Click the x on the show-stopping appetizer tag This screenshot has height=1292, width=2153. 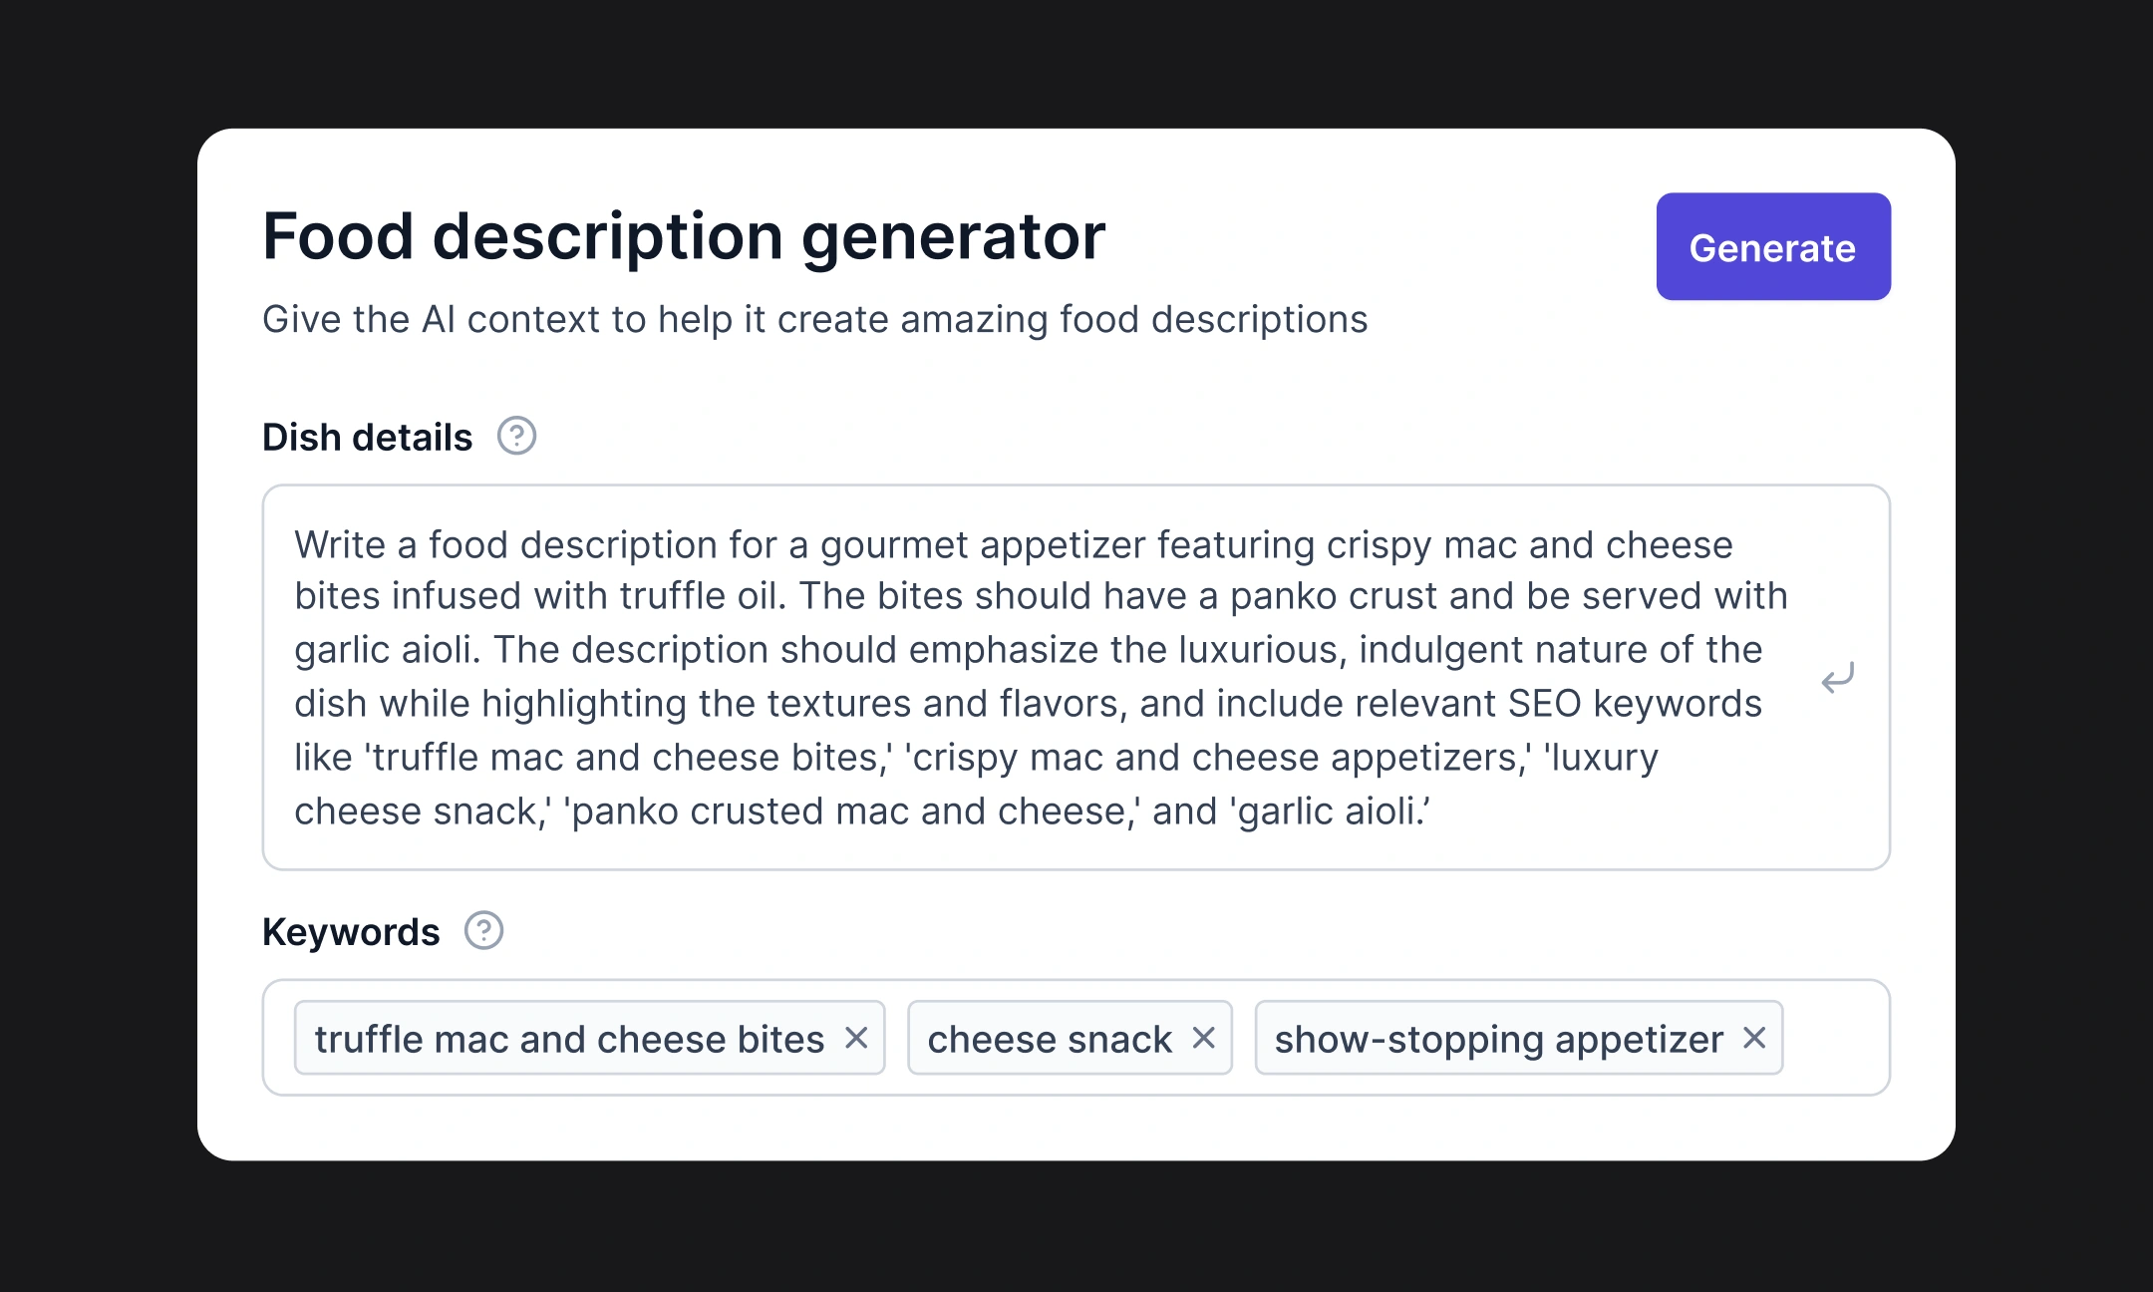coord(1756,1038)
